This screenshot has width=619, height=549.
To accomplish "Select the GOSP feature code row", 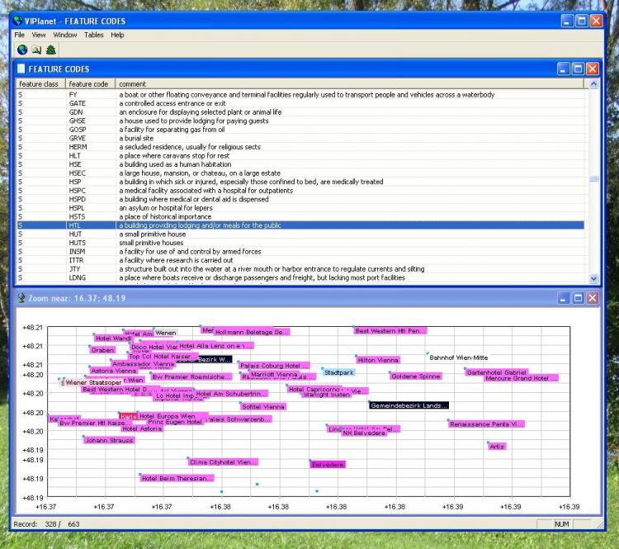I will (300, 129).
